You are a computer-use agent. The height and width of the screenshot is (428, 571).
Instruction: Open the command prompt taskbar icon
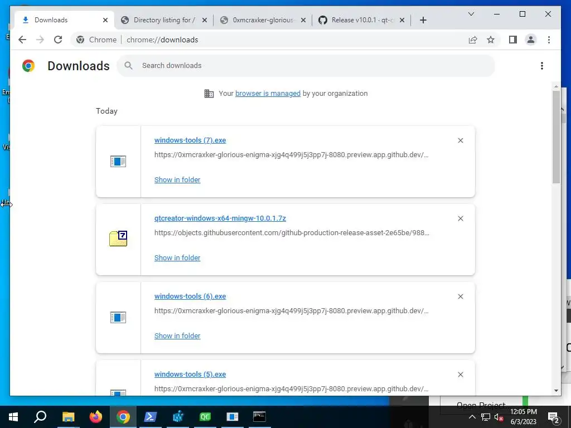coord(259,417)
